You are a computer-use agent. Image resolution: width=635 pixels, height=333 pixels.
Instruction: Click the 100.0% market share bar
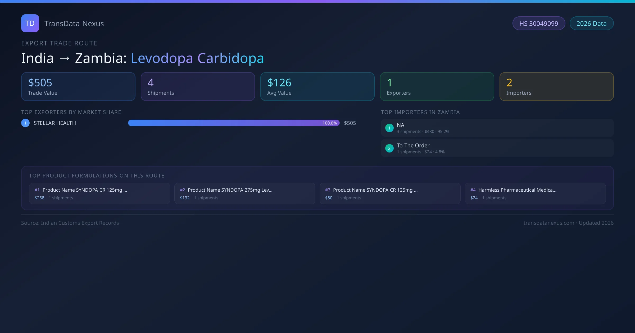tap(234, 123)
